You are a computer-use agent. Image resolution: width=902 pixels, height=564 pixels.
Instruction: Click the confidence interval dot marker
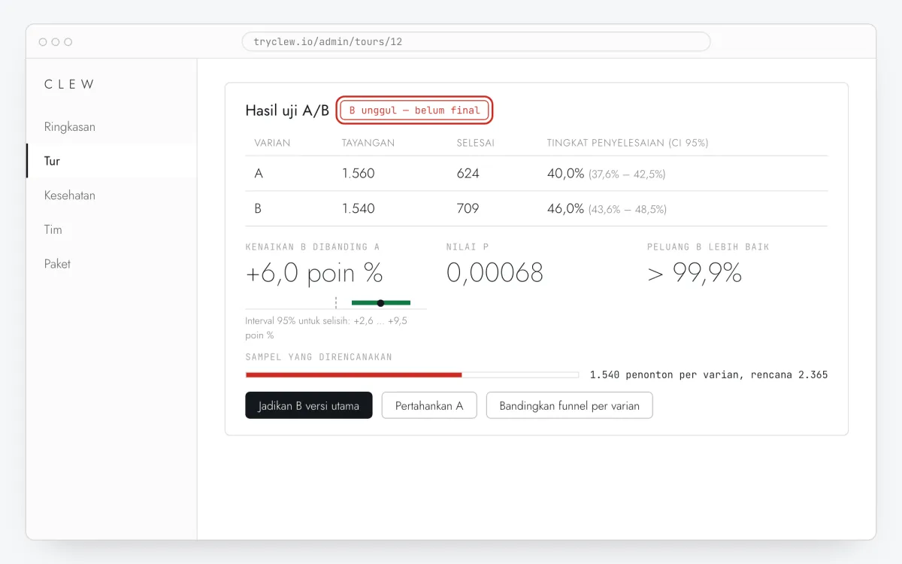tap(380, 303)
